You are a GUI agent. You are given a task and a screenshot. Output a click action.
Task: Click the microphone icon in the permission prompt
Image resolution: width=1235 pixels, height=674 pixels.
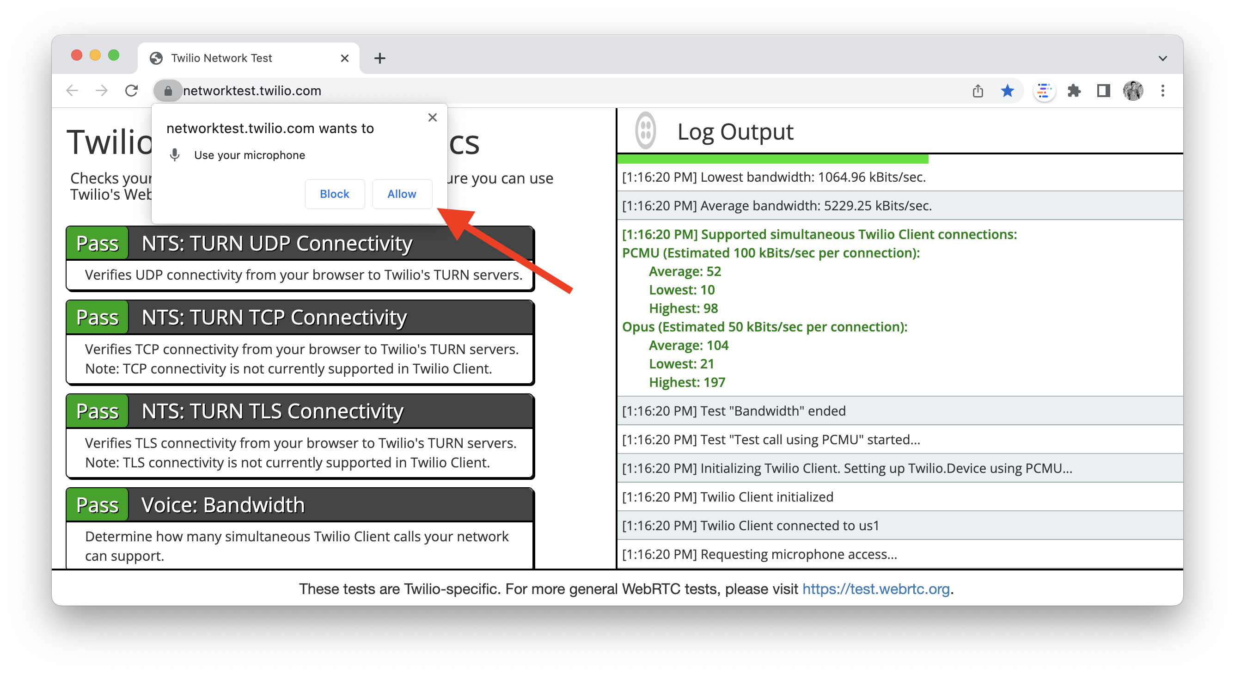[174, 154]
